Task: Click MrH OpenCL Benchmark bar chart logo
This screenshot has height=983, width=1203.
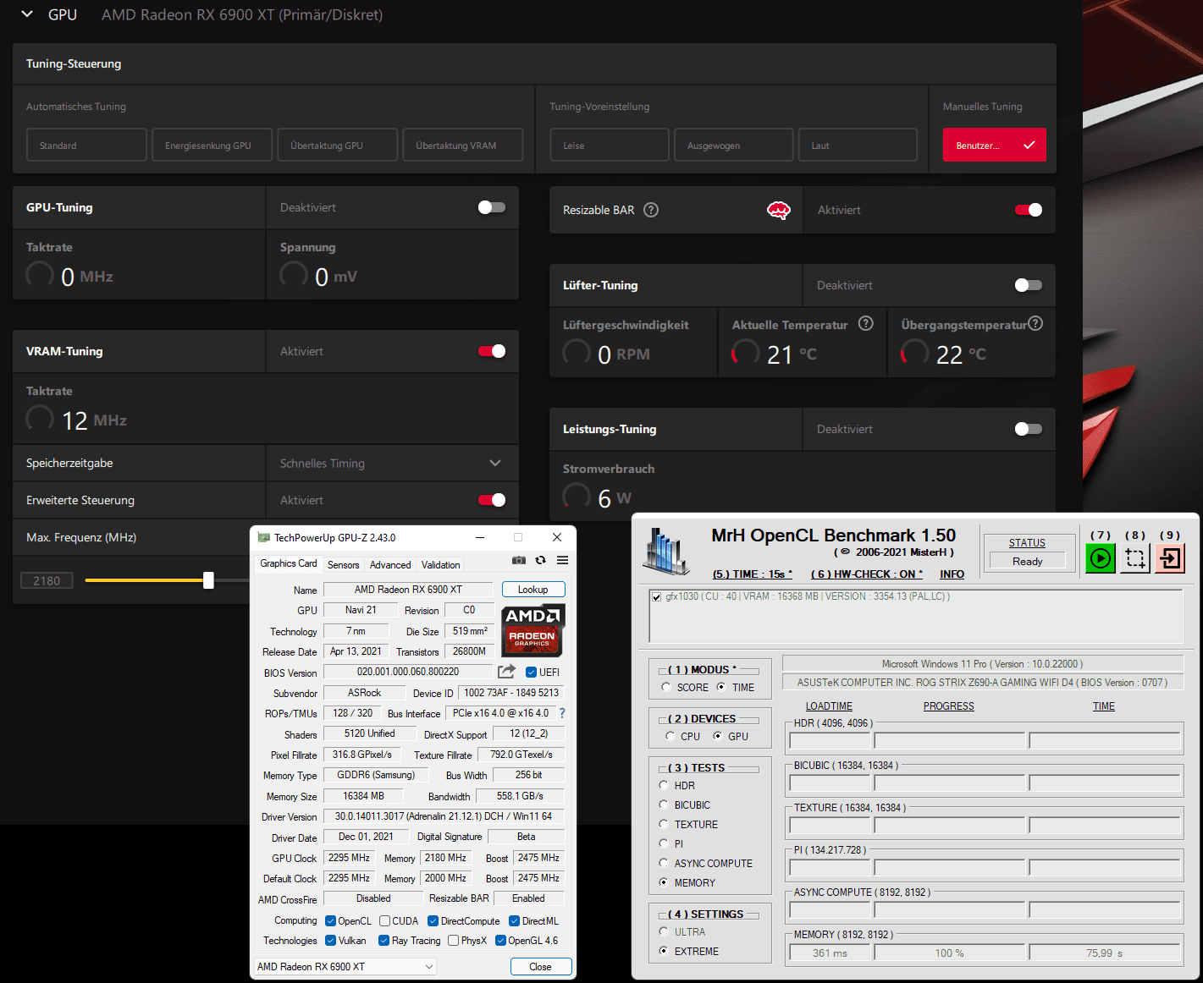Action: point(665,551)
